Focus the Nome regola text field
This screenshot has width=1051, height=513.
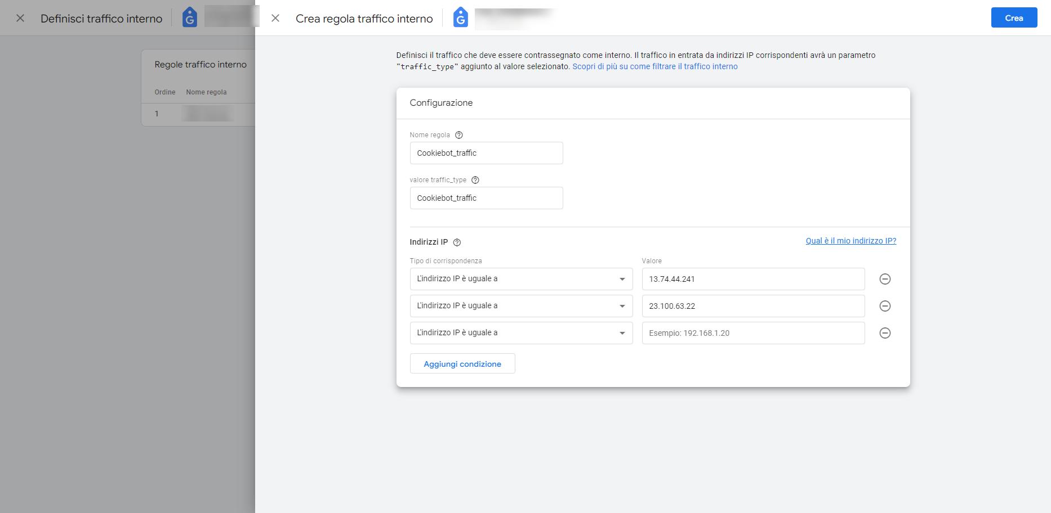coord(486,153)
